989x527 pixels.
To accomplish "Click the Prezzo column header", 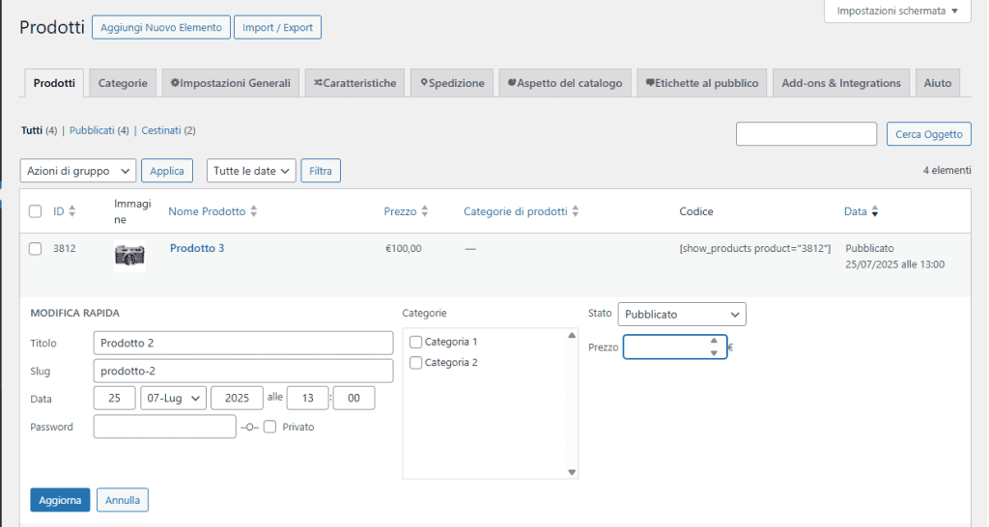I will pos(401,211).
